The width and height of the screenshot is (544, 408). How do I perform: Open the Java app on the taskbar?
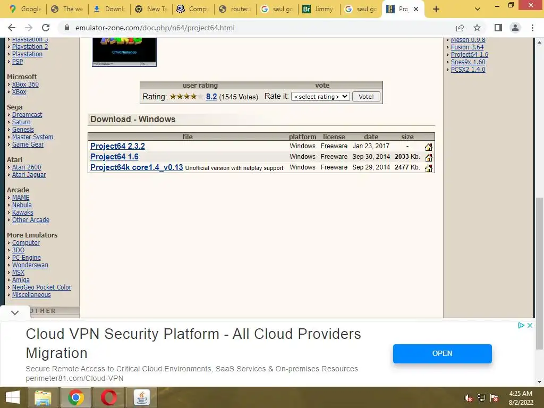pyautogui.click(x=142, y=397)
